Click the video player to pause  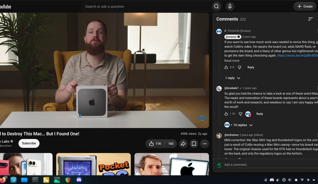tap(104, 70)
